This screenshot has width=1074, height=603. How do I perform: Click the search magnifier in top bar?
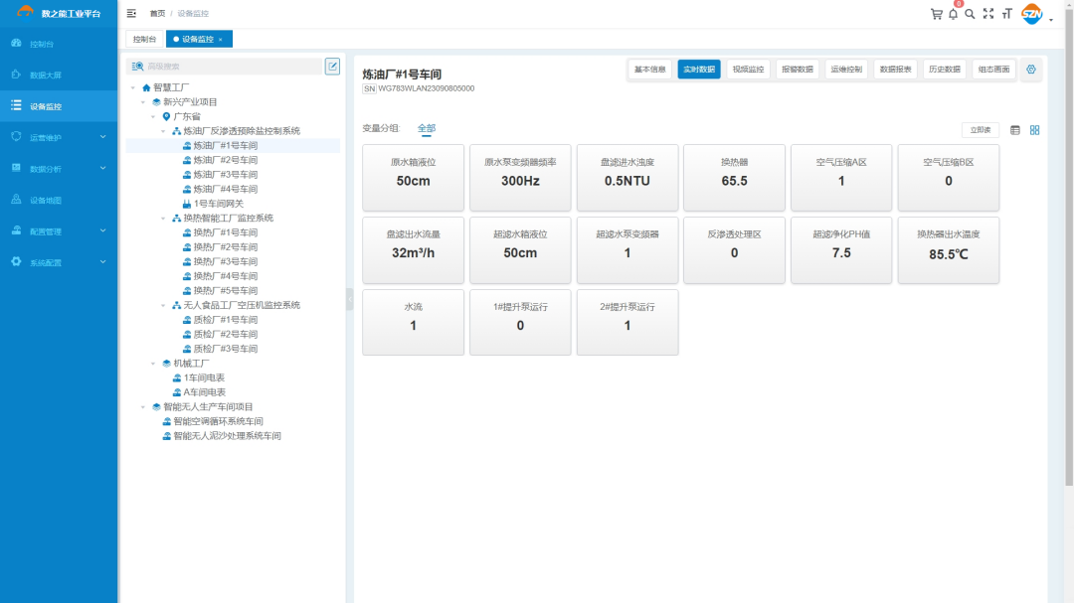[x=970, y=14]
